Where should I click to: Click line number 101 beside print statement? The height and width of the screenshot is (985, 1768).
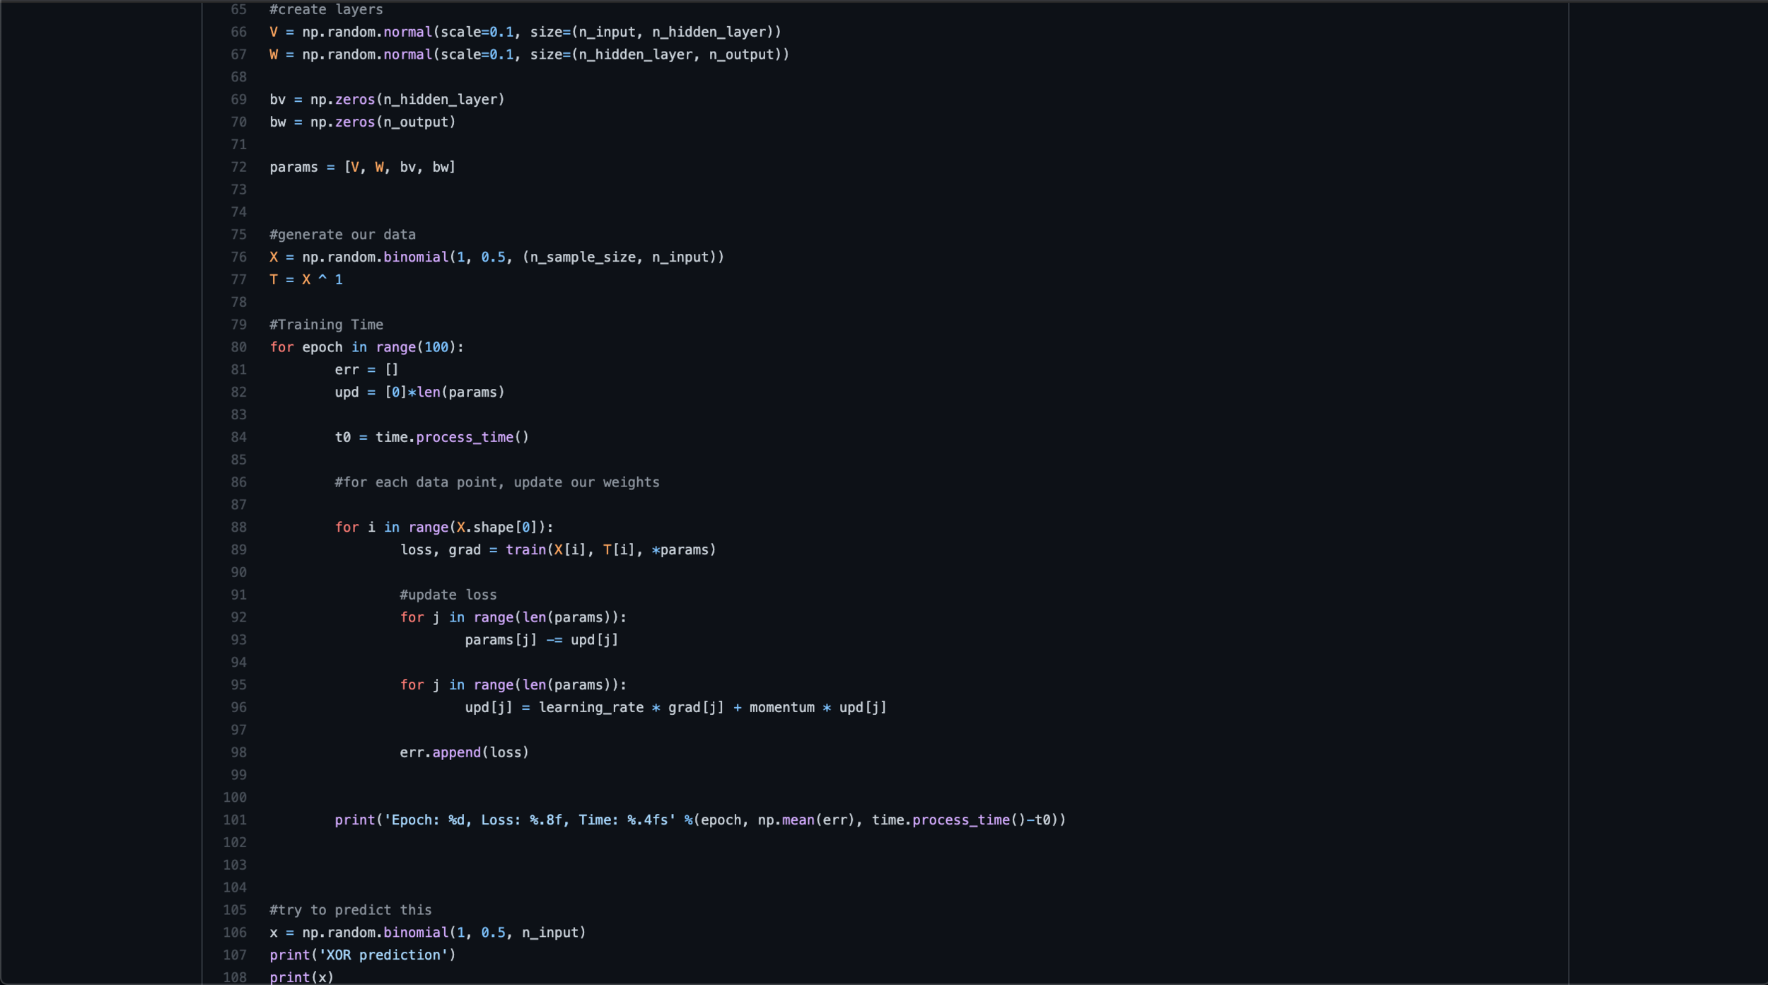[x=235, y=820]
